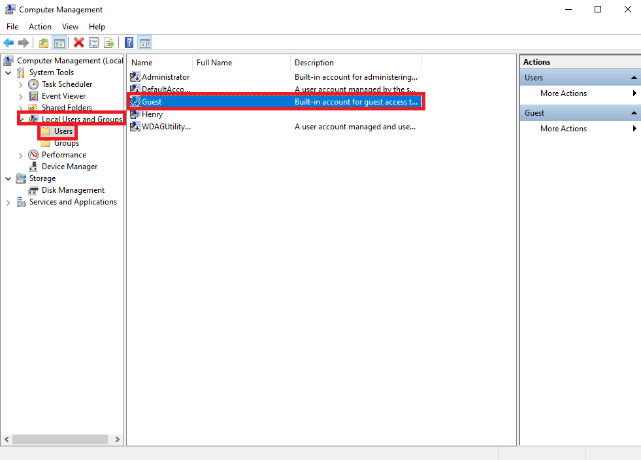Click the Performance icon in tree
Viewport: 641px width, 460px height.
point(33,155)
